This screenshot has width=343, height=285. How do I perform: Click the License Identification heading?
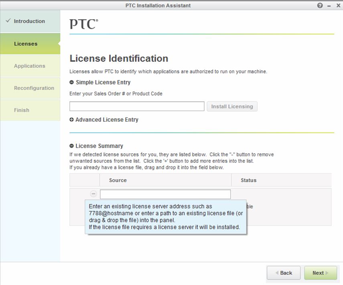tap(119, 58)
